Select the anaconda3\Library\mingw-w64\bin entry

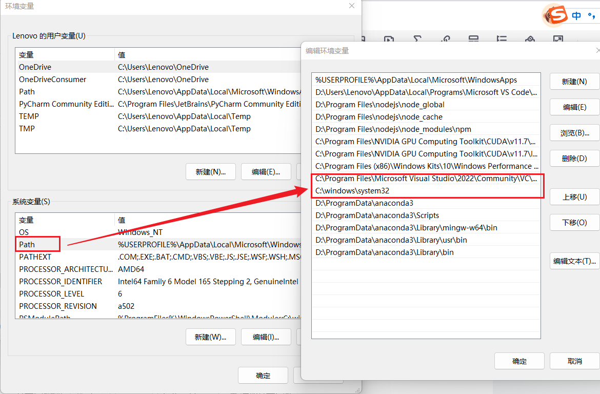(426, 227)
